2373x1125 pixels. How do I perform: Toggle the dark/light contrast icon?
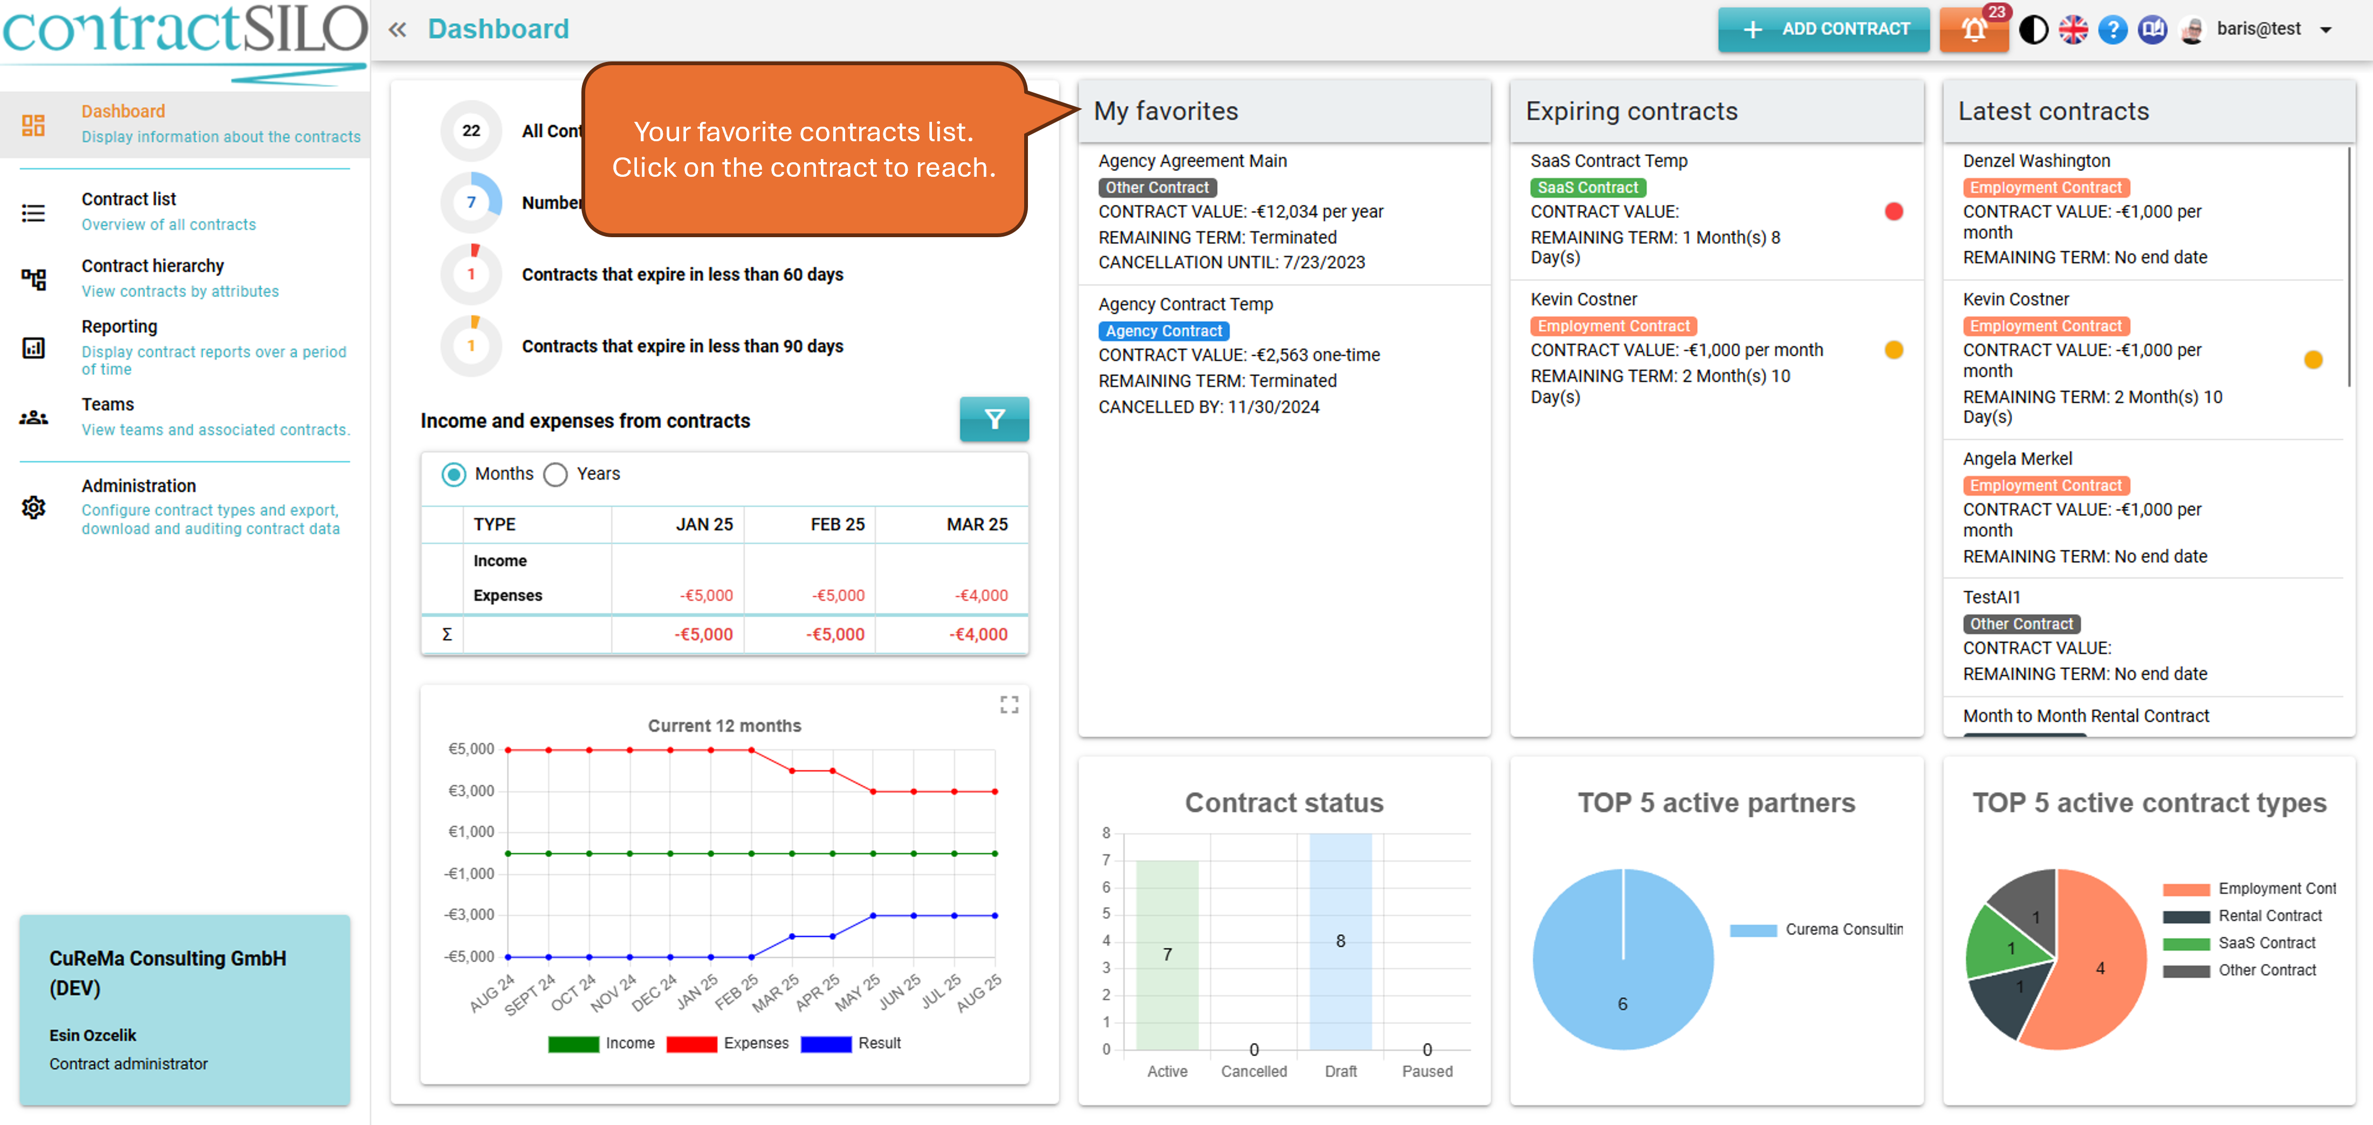click(2033, 30)
